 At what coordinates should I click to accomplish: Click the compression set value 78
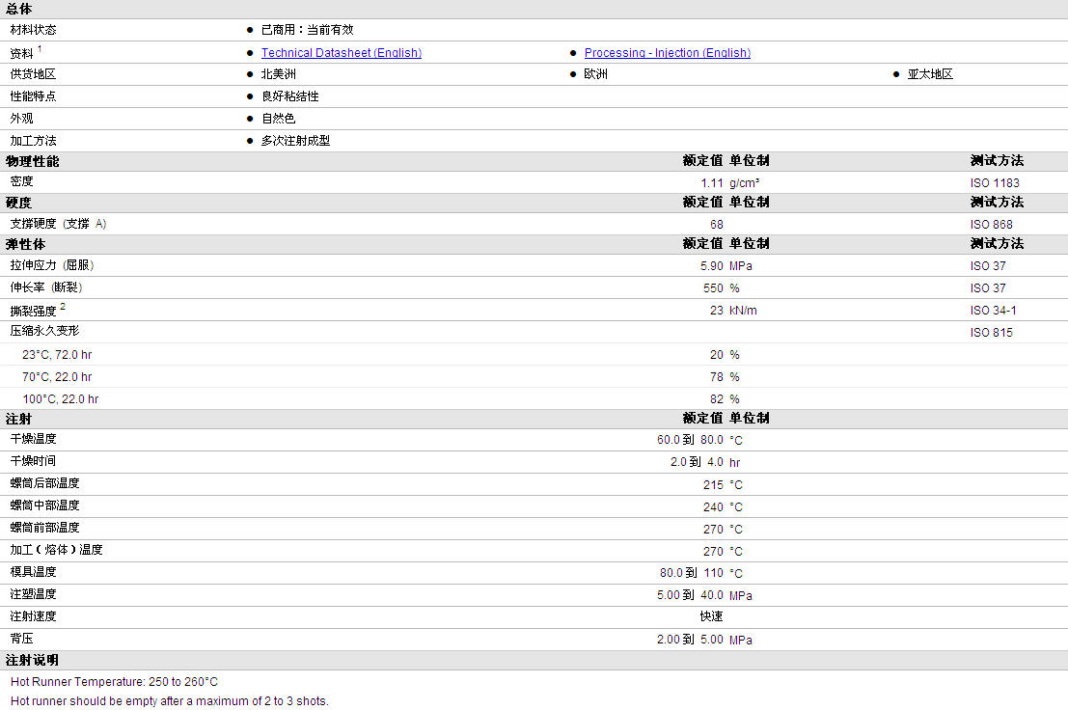(717, 377)
